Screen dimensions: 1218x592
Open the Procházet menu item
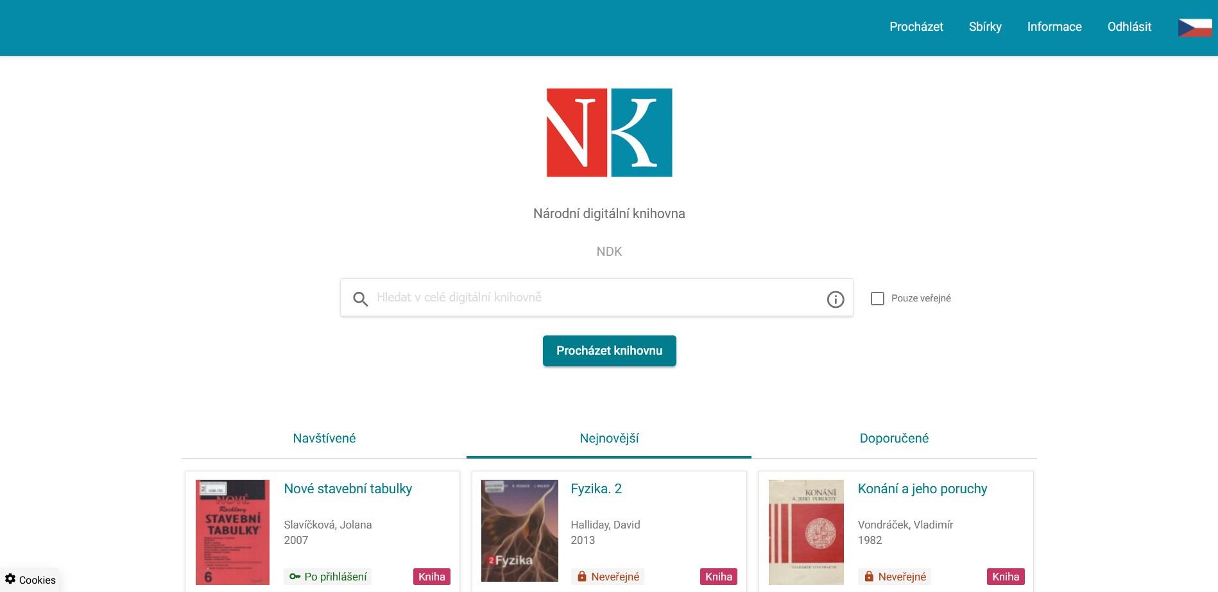click(916, 27)
